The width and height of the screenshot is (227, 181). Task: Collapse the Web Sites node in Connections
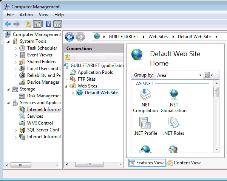point(66,86)
